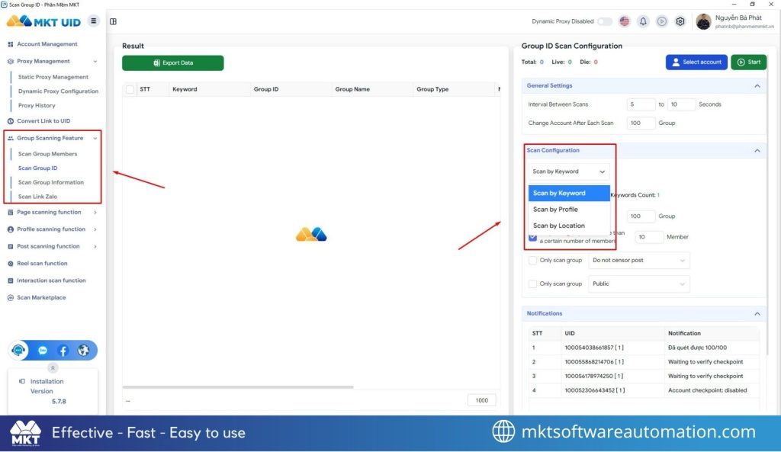Click the Interval Between Scans minimum field
This screenshot has width=781, height=452.
(641, 104)
